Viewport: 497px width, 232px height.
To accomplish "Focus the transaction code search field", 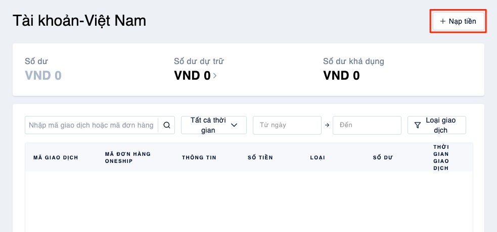I will pos(92,125).
